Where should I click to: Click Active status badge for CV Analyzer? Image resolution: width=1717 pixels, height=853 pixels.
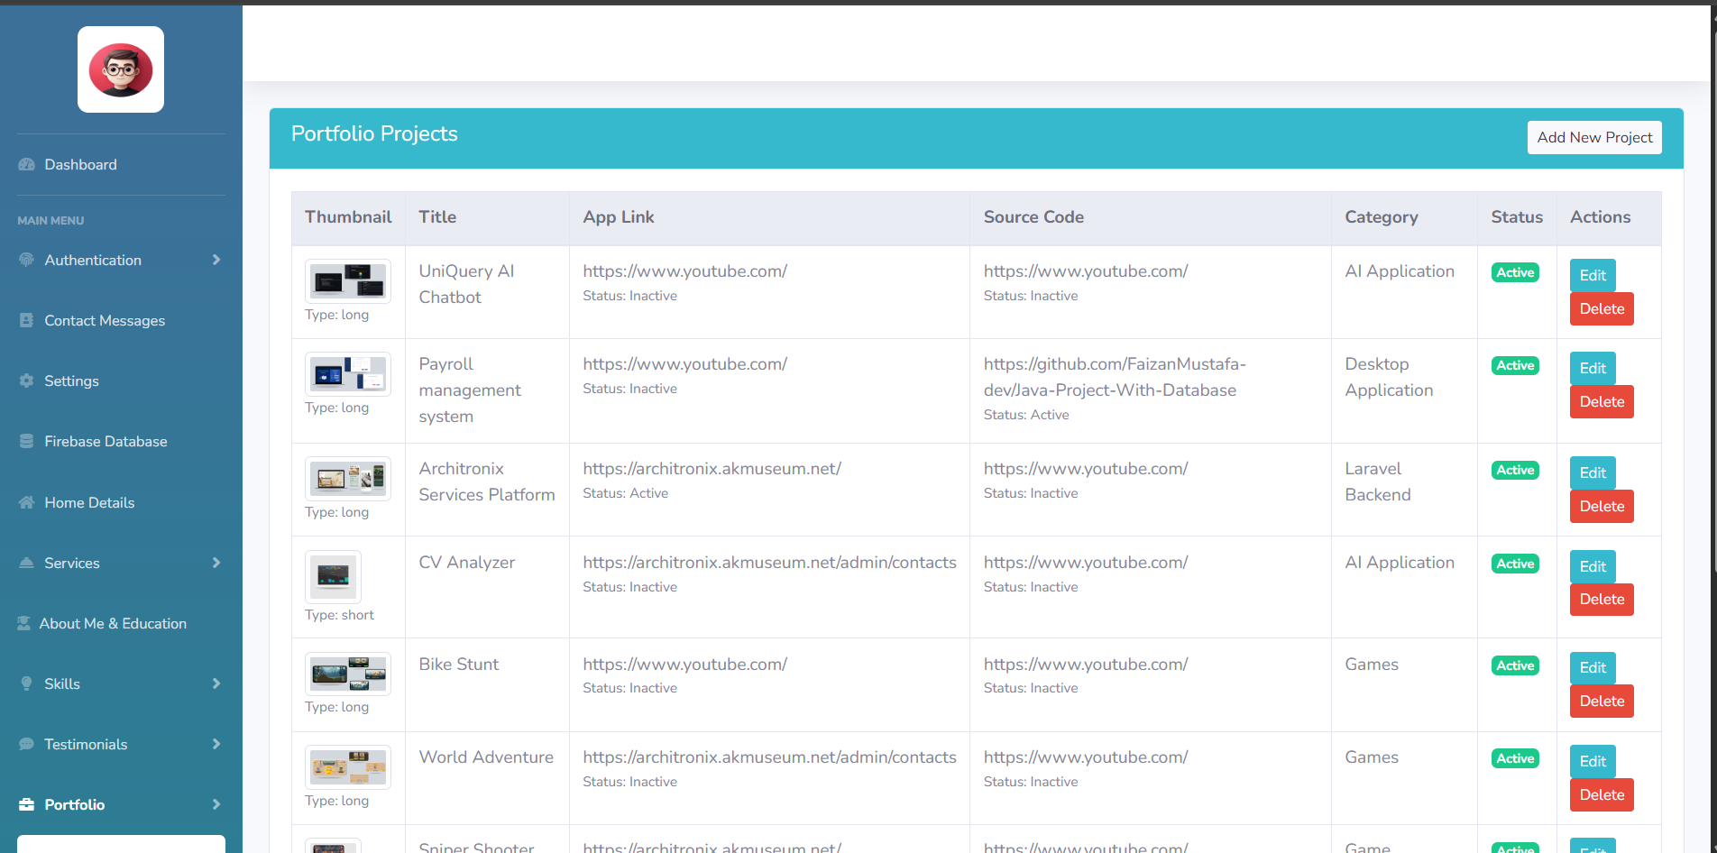click(1515, 564)
